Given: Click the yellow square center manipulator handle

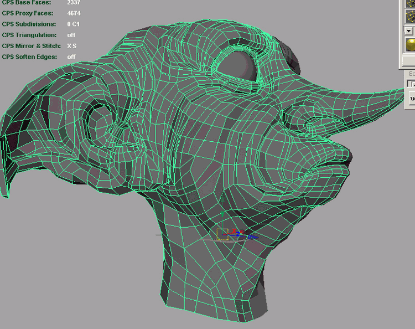Looking at the screenshot, I should 222,234.
